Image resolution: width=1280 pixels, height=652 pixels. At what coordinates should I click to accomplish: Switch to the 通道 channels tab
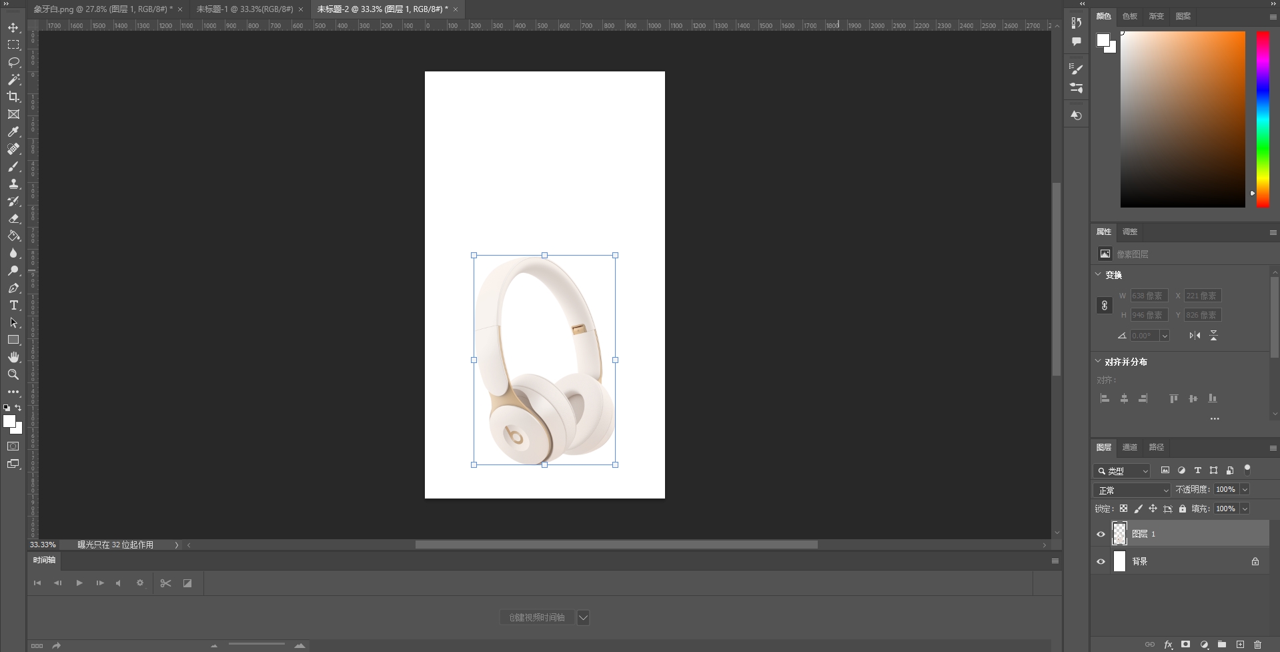(1130, 447)
